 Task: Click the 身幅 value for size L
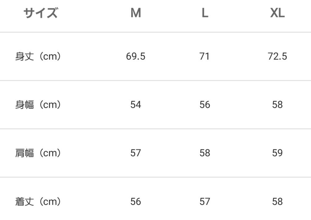[x=204, y=105]
